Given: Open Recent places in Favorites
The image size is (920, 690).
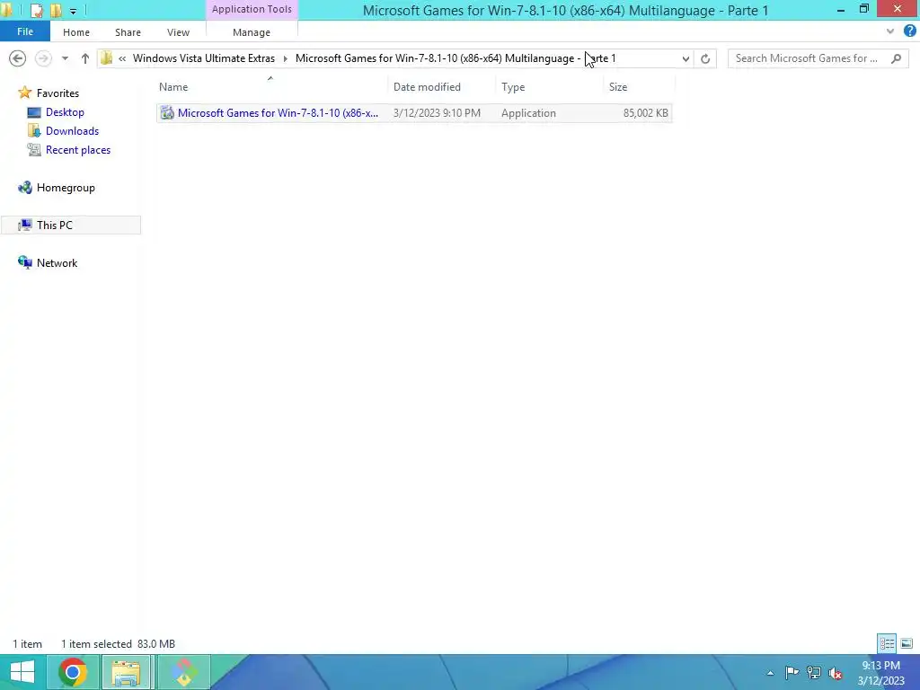Looking at the screenshot, I should (x=78, y=150).
